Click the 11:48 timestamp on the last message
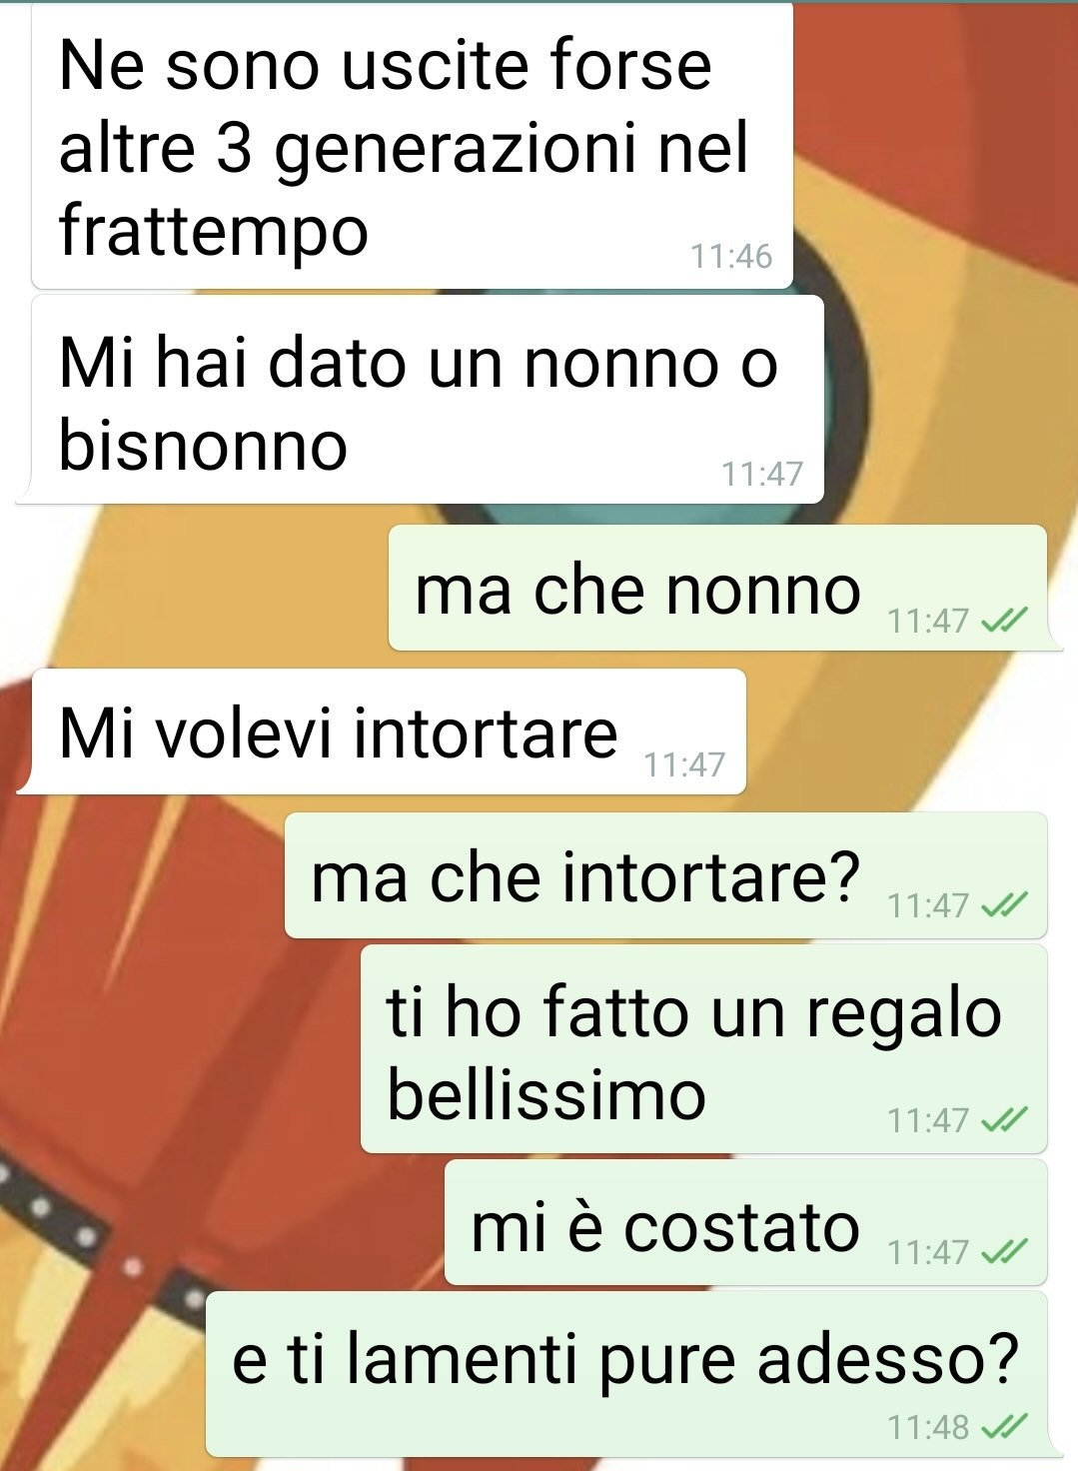The image size is (1078, 1471). pos(928,1427)
